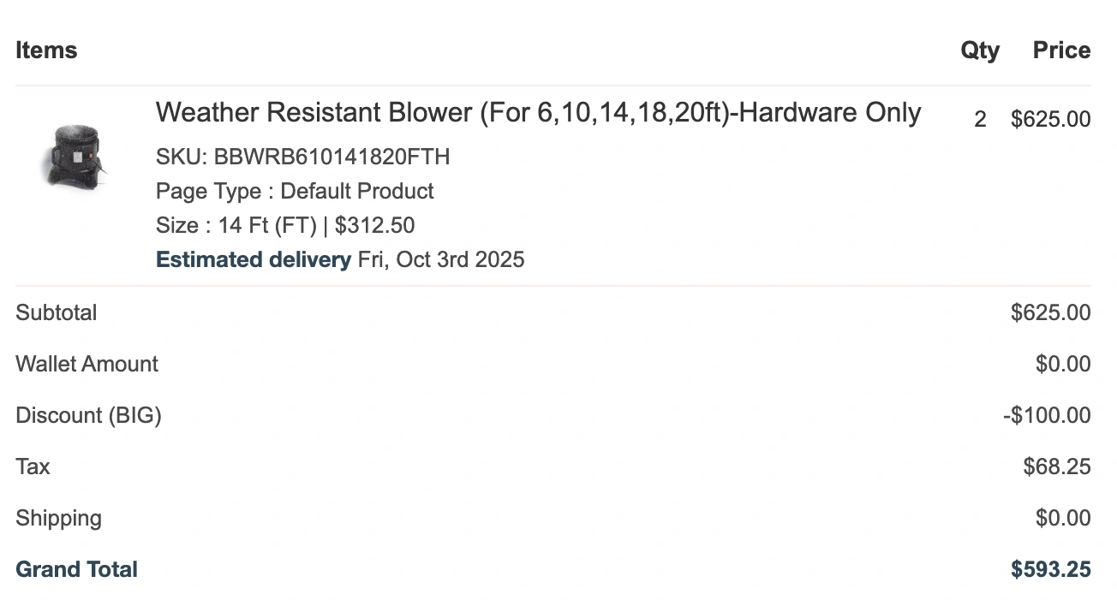This screenshot has height=606, width=1117.
Task: Click the Tax amount $68.25
Action: 1056,466
